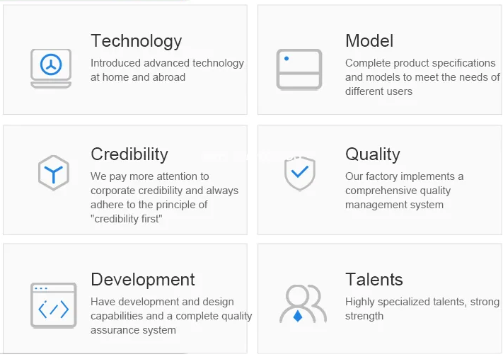Click 'Introduced advanced technology' description text
The height and width of the screenshot is (357, 503).
pyautogui.click(x=167, y=63)
